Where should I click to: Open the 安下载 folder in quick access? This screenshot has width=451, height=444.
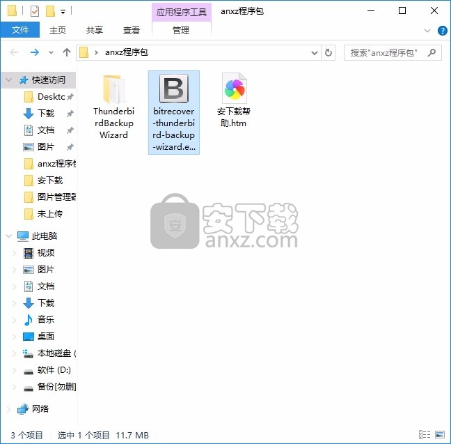(x=50, y=181)
